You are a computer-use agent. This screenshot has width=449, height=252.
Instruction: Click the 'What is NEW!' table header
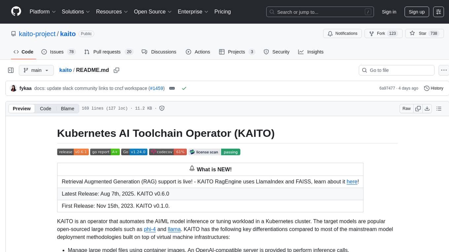[x=210, y=169]
